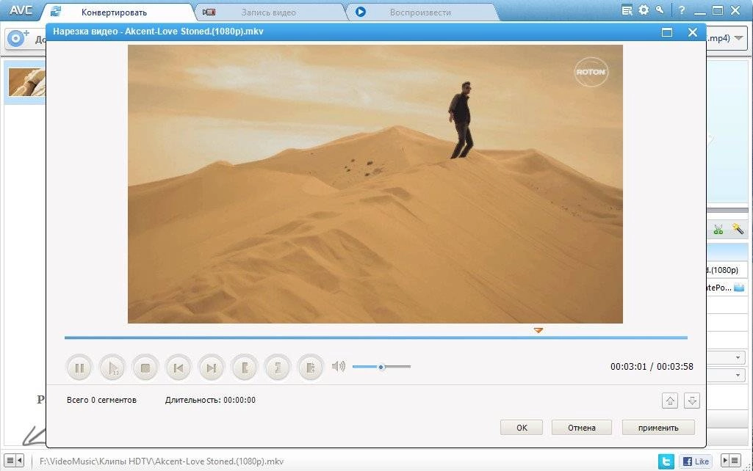Open the main window's task list icon

(x=627, y=10)
